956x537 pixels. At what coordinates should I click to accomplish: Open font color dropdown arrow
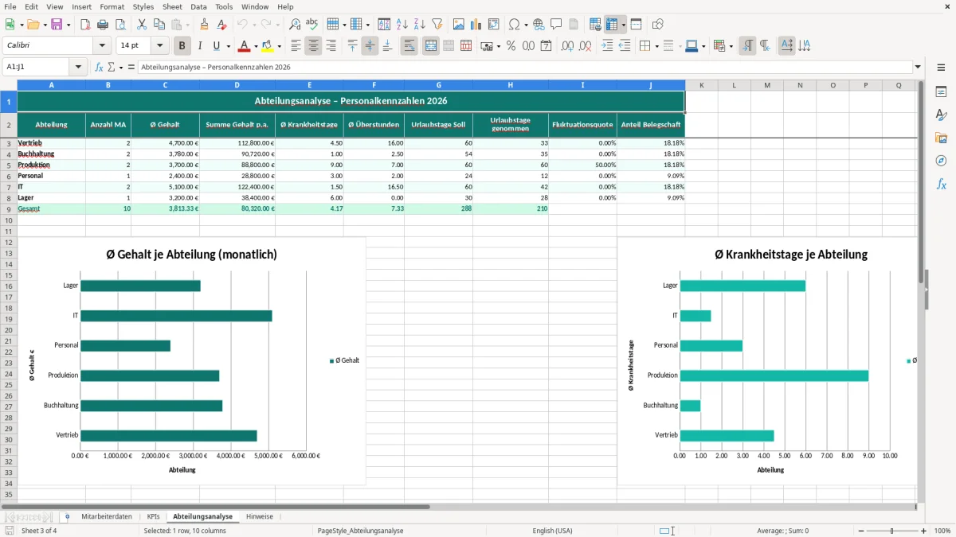pyautogui.click(x=256, y=46)
